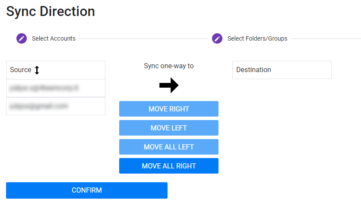Select the gmail.com account in Source list
This screenshot has height=209, width=361.
(x=56, y=106)
